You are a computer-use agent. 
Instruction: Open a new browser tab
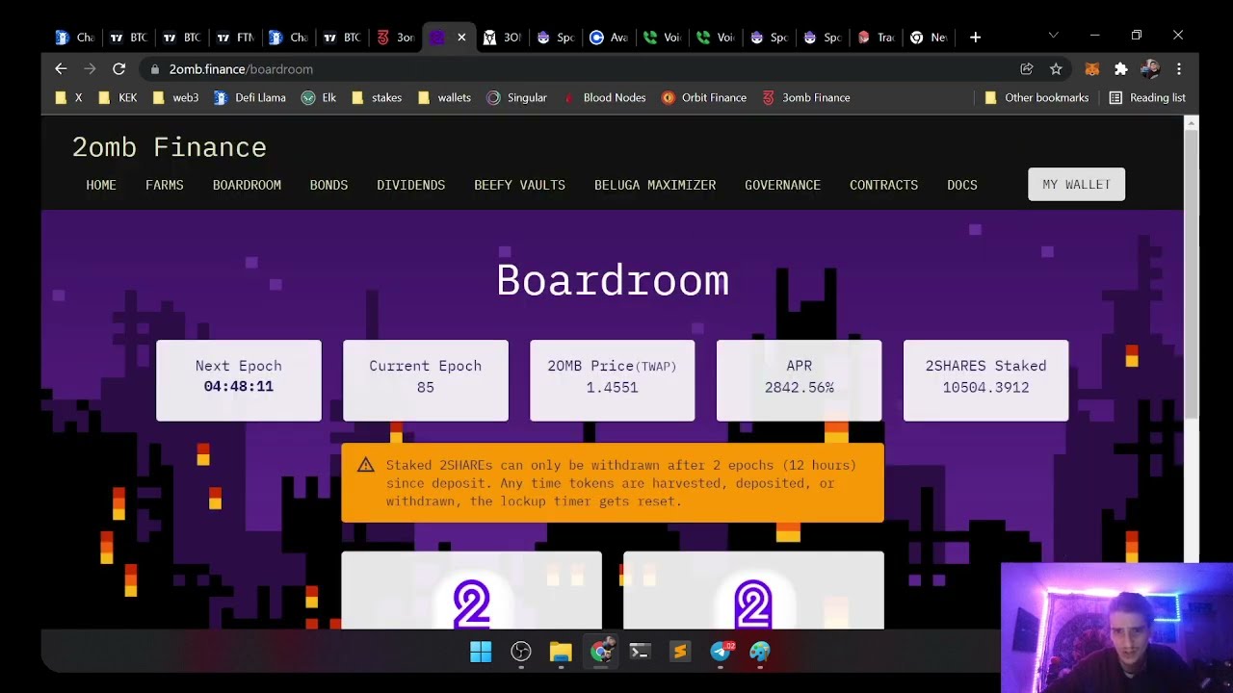pos(975,38)
